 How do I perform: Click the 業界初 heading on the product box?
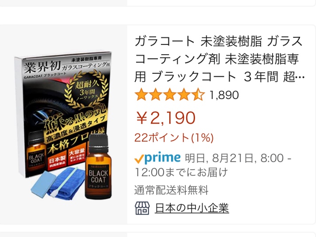click(x=42, y=67)
